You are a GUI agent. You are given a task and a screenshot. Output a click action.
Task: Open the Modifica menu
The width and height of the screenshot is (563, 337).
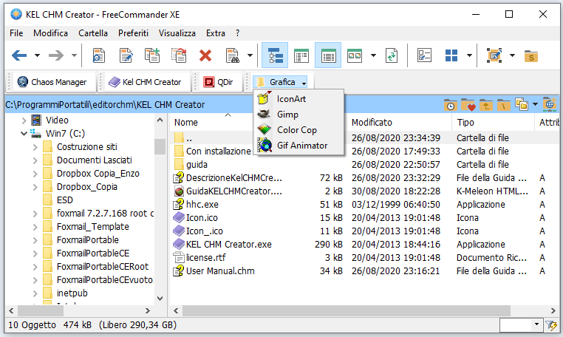tap(51, 33)
